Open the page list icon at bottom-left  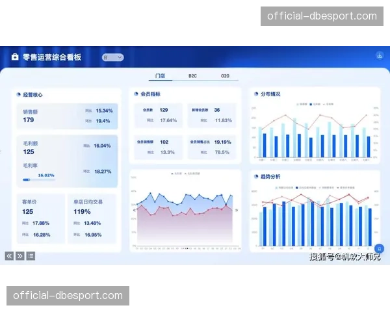click(31, 256)
